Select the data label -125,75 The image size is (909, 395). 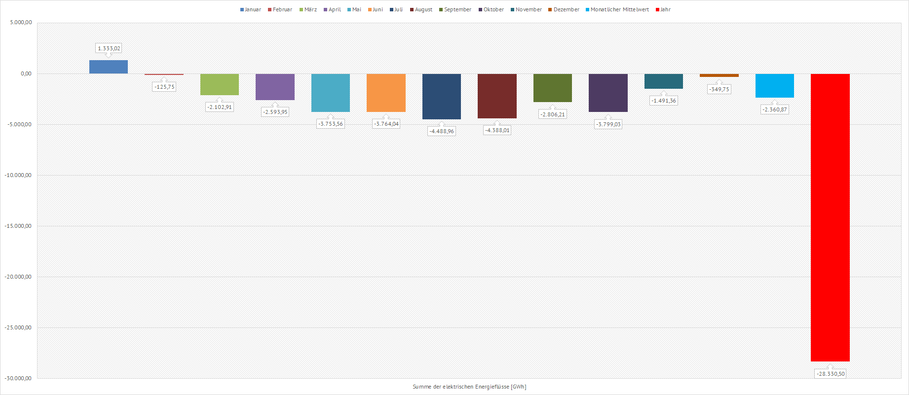[164, 87]
